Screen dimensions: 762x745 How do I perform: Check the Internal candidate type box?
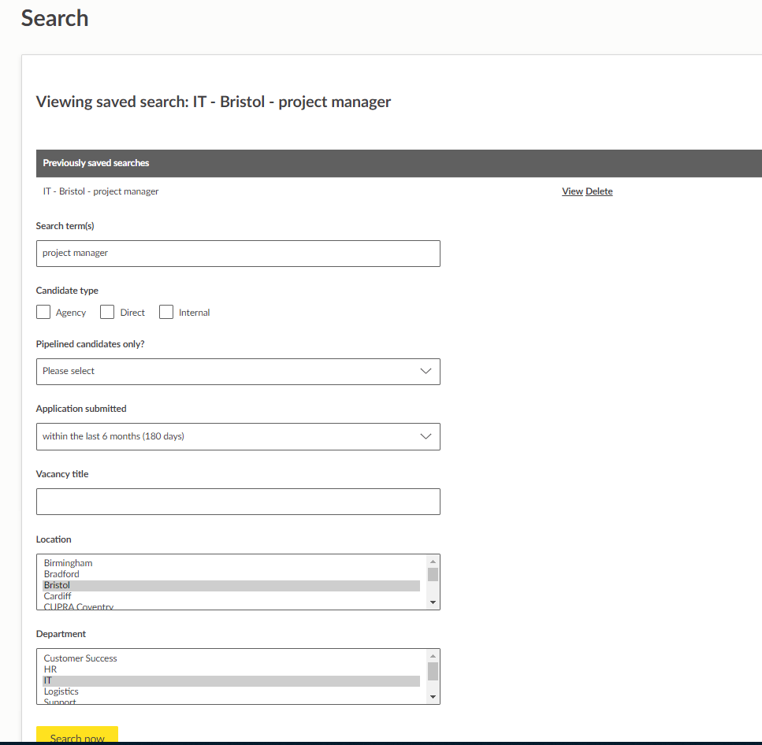coord(166,313)
